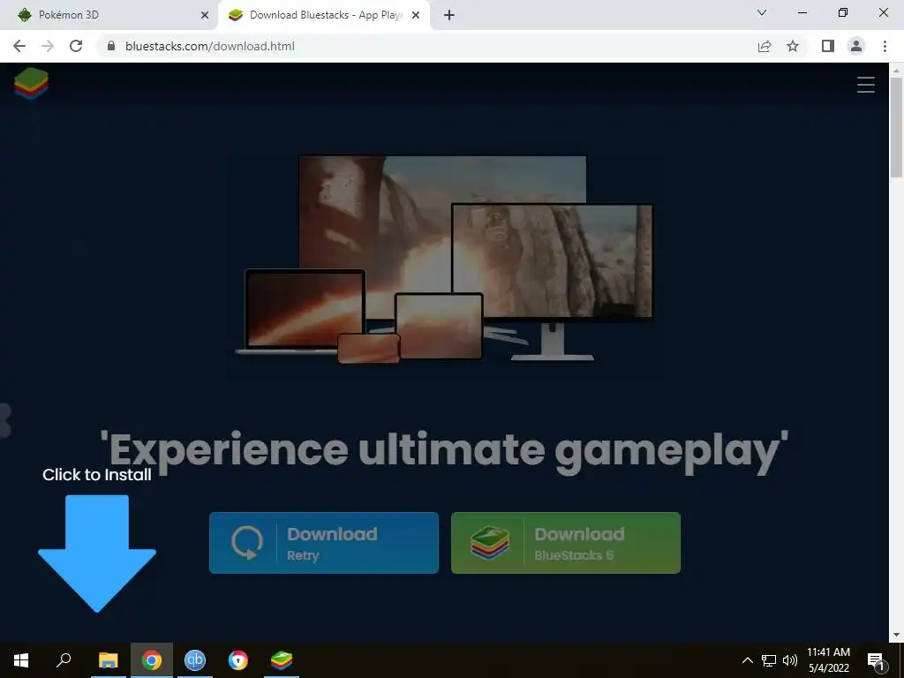Share this page using the share icon

coord(765,46)
